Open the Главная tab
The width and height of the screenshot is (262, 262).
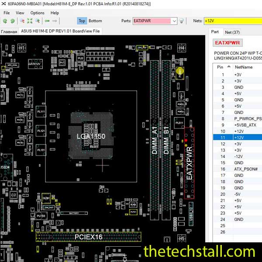tap(9, 31)
